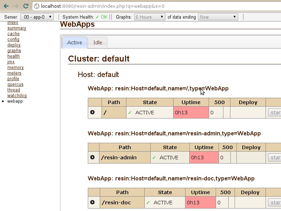Click the Cluster: default heading
This screenshot has width=281, height=211.
point(99,59)
